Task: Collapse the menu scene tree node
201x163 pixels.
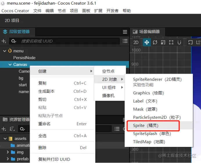Action: point(5,51)
